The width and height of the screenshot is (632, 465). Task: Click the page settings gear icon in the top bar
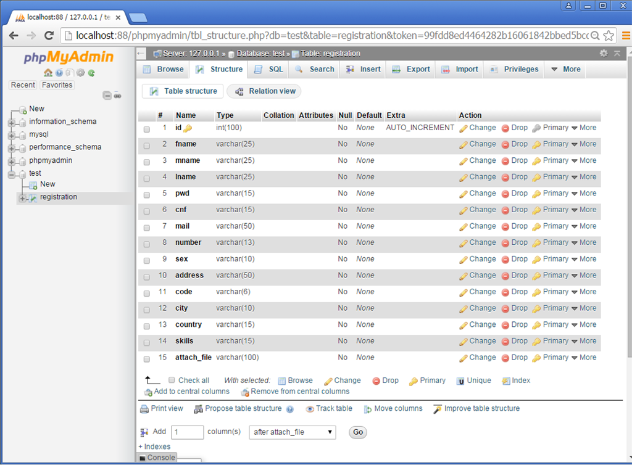(x=604, y=53)
